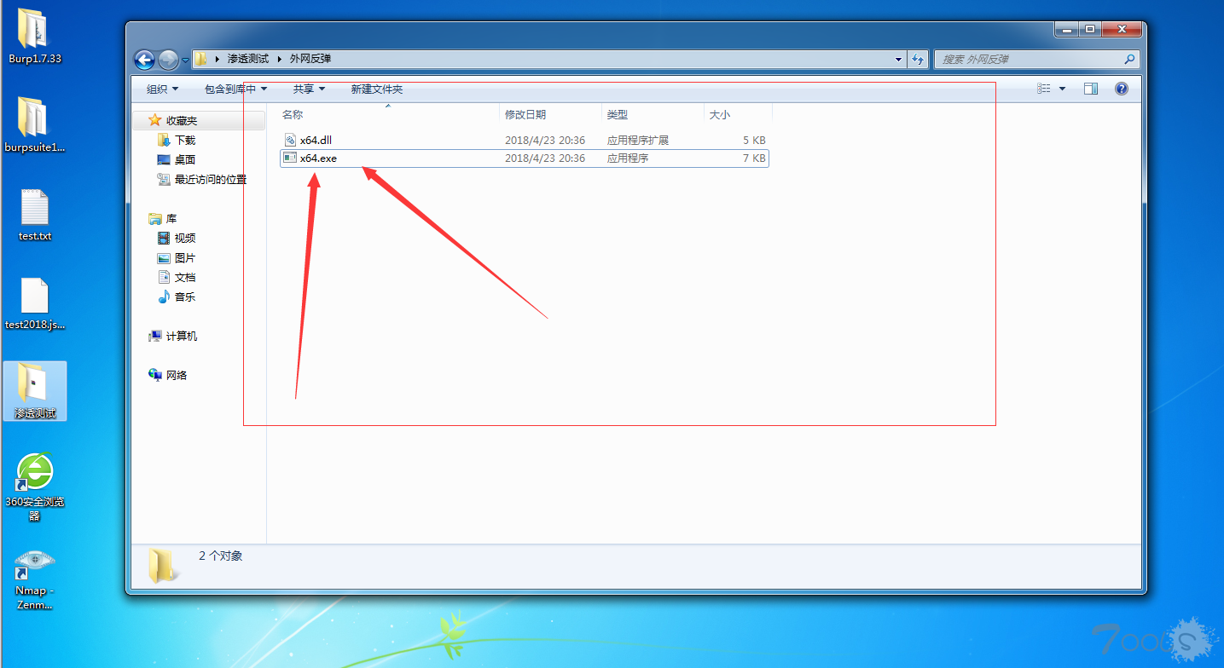The height and width of the screenshot is (668, 1224).
Task: Open the 视频 library
Action: 185,238
